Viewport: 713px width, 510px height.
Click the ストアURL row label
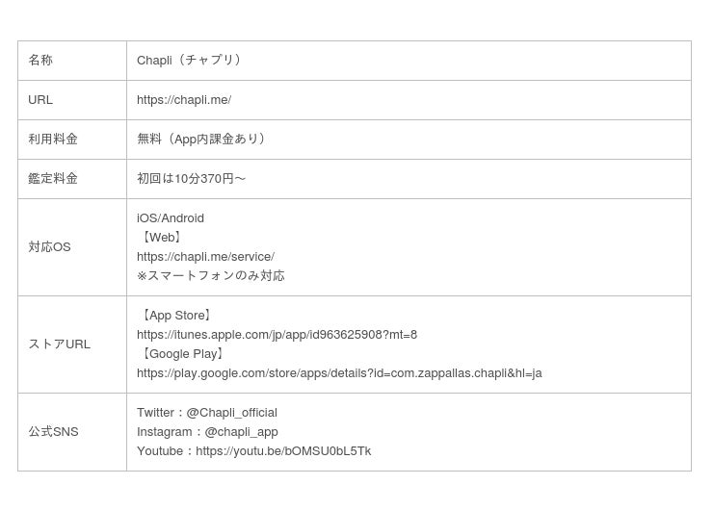pyautogui.click(x=59, y=344)
